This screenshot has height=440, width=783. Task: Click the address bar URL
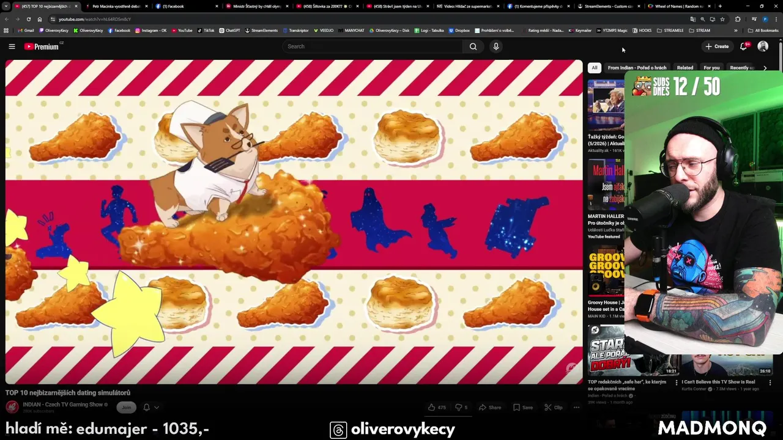click(95, 19)
